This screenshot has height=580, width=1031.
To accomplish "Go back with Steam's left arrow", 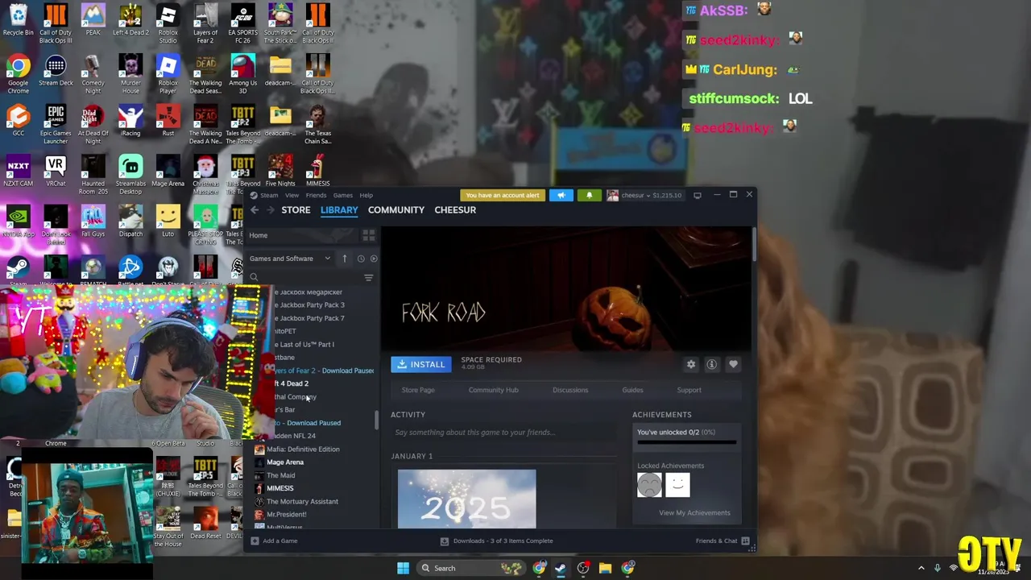I will point(254,210).
